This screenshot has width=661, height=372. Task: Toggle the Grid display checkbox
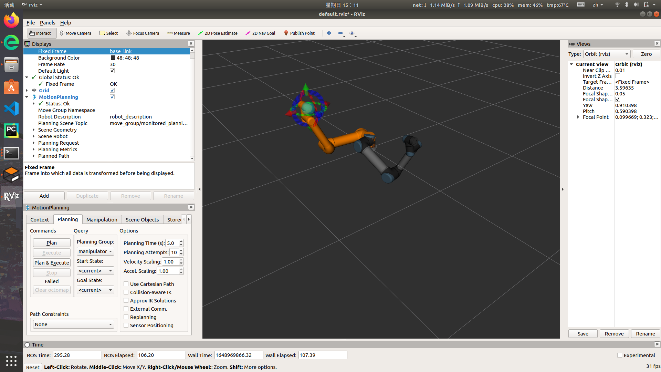[112, 91]
